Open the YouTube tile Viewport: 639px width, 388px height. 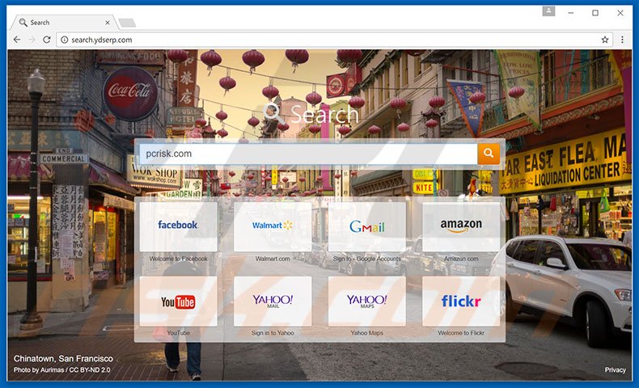coord(178,302)
